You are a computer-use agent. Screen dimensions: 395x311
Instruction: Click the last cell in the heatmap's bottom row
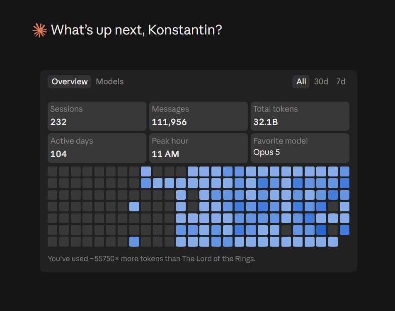(x=333, y=242)
